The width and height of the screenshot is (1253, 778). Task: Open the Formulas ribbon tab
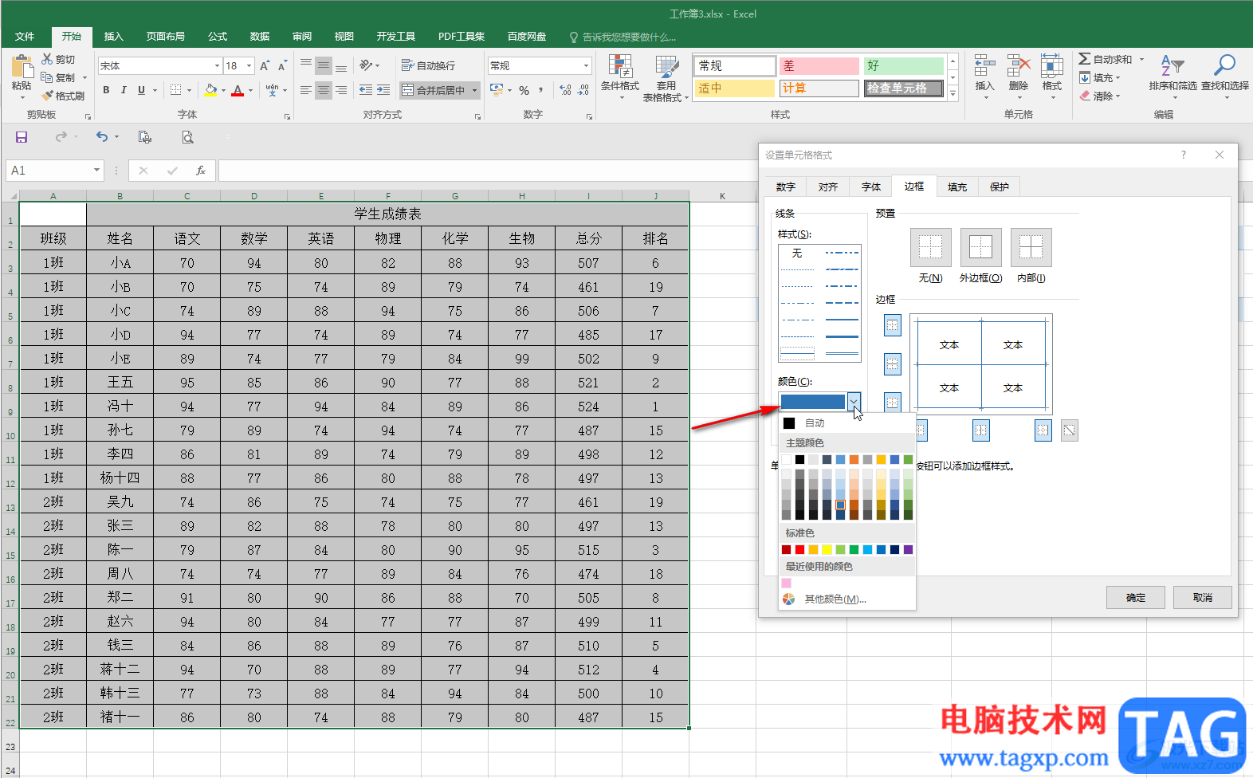point(217,36)
